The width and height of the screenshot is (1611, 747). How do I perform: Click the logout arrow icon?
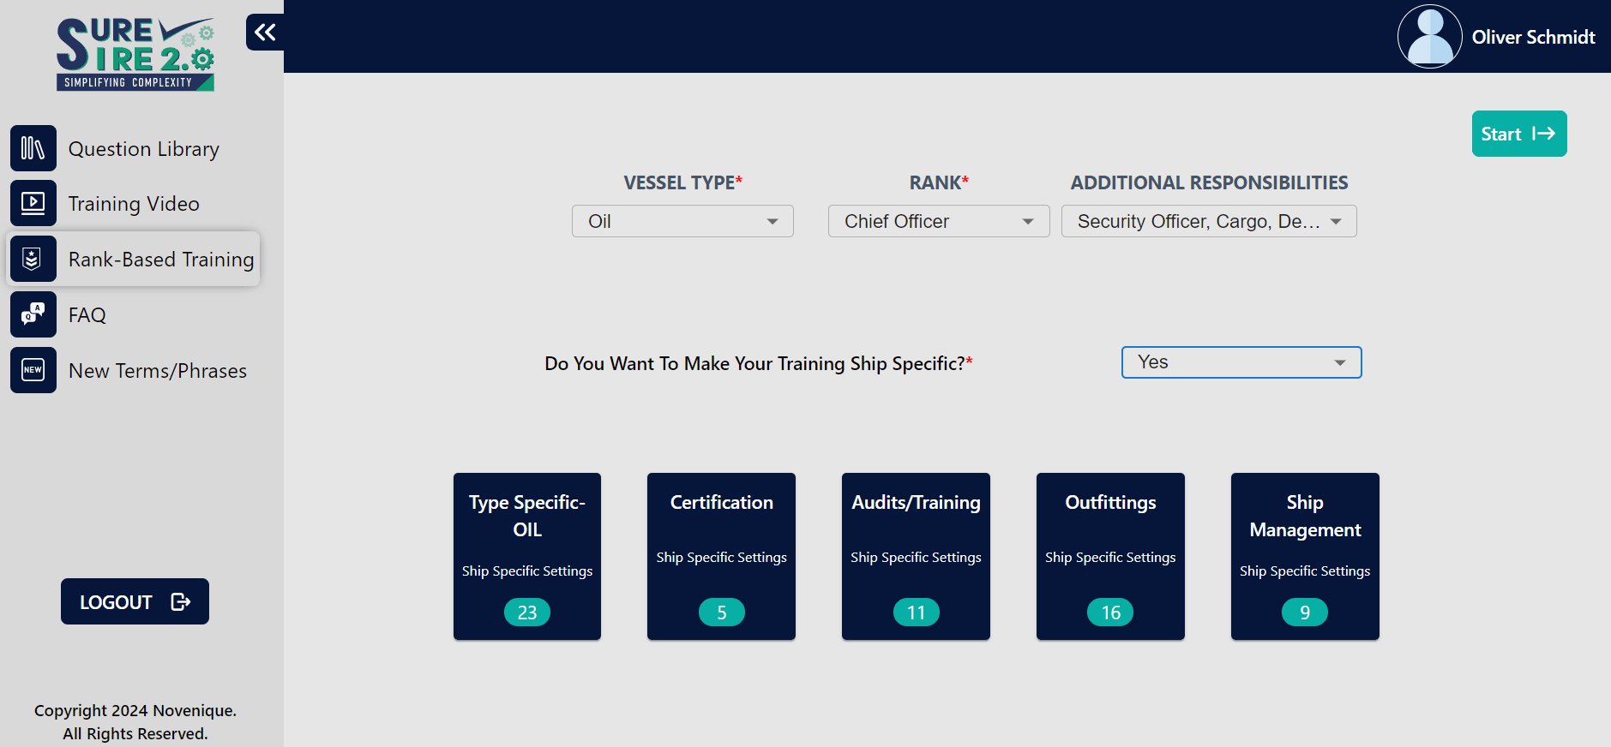point(181,601)
